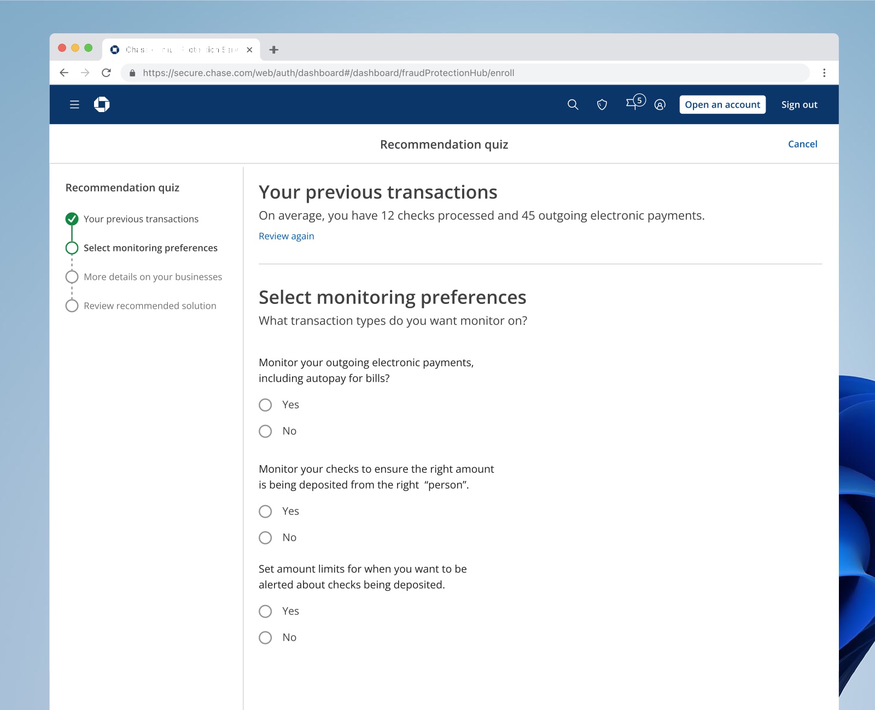
Task: Select No for outgoing electronic payments monitoring
Action: click(x=265, y=431)
